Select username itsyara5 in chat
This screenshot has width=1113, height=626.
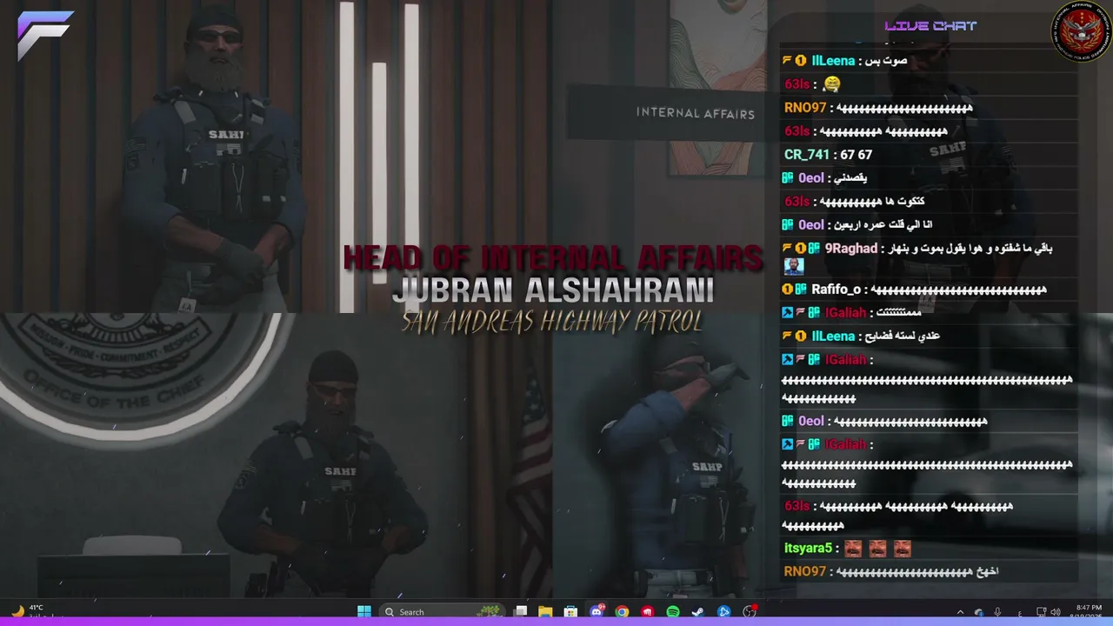click(810, 549)
